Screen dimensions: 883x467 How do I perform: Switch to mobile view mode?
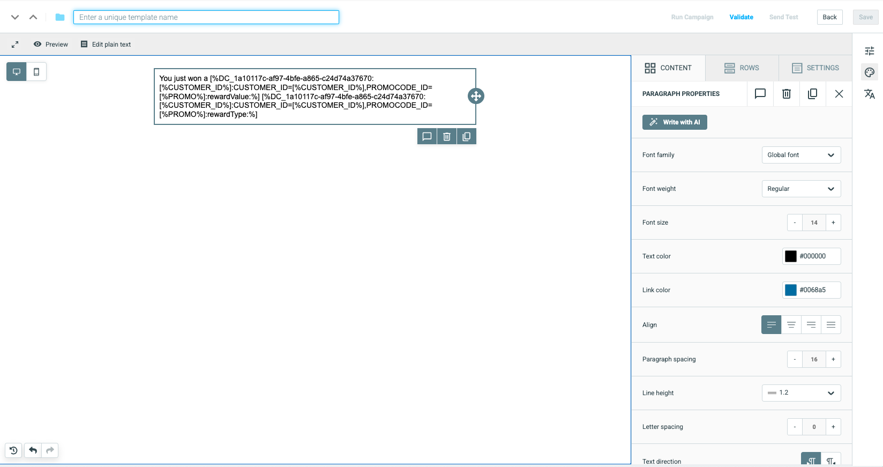(36, 72)
